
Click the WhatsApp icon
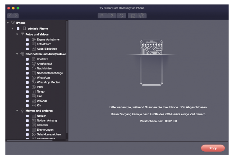point(34,78)
